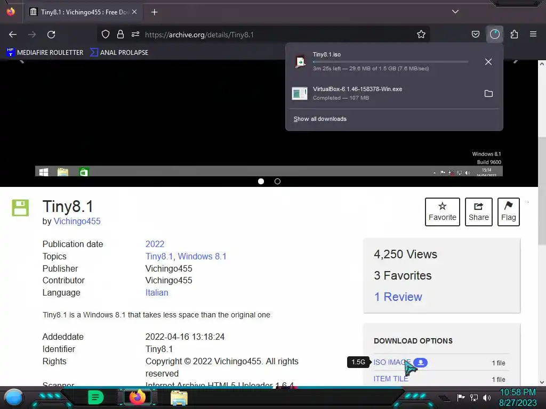The image size is (546, 409).
Task: Show VirtualBox installer in folder
Action: coord(488,94)
